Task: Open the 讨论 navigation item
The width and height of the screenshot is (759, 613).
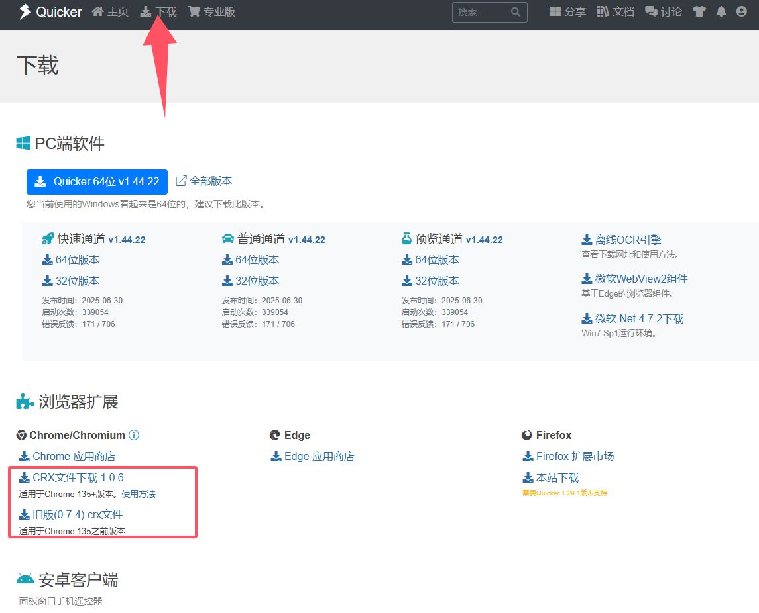Action: [664, 12]
